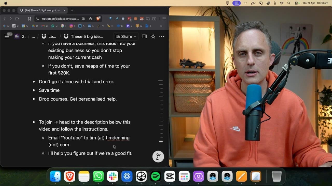Bookmark this page in Brave toolbar
Image resolution: width=332 pixels, height=186 pixels.
29,19
